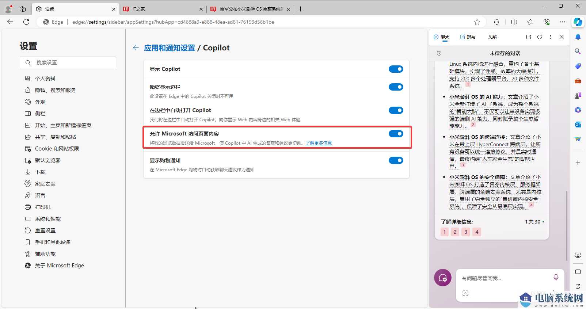Image resolution: width=586 pixels, height=309 pixels.
Task: Open Copilot pane more options menu
Action: point(551,37)
